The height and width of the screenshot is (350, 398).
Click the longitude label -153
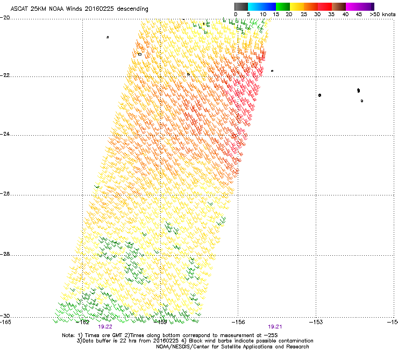(316, 323)
